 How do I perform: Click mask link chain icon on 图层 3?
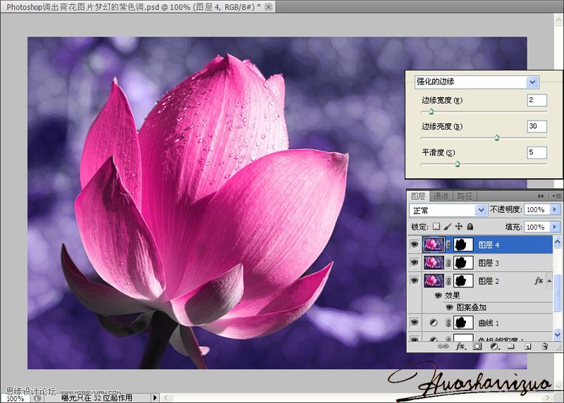click(x=448, y=263)
